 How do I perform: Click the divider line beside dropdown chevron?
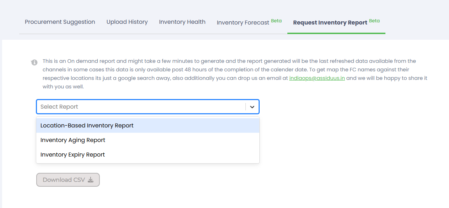tap(245, 107)
